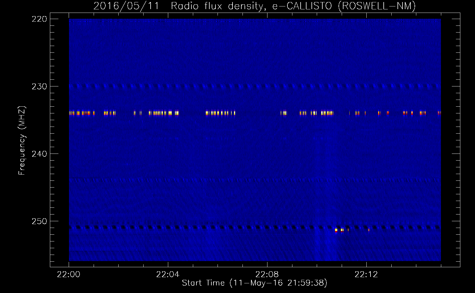Click the 220 frequency tick label
The height and width of the screenshot is (293, 475).
pyautogui.click(x=39, y=19)
